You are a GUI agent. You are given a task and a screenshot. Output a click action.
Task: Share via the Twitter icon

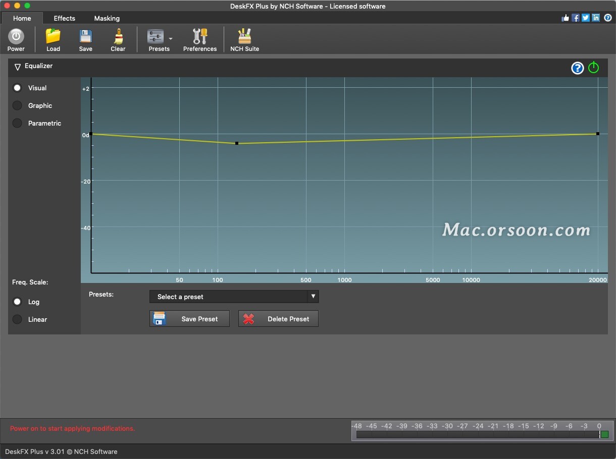[x=586, y=18]
